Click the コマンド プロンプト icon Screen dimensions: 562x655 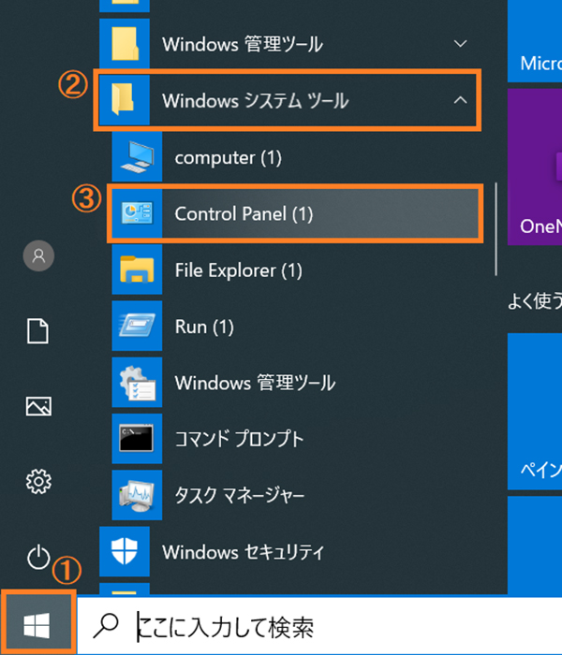(x=136, y=439)
